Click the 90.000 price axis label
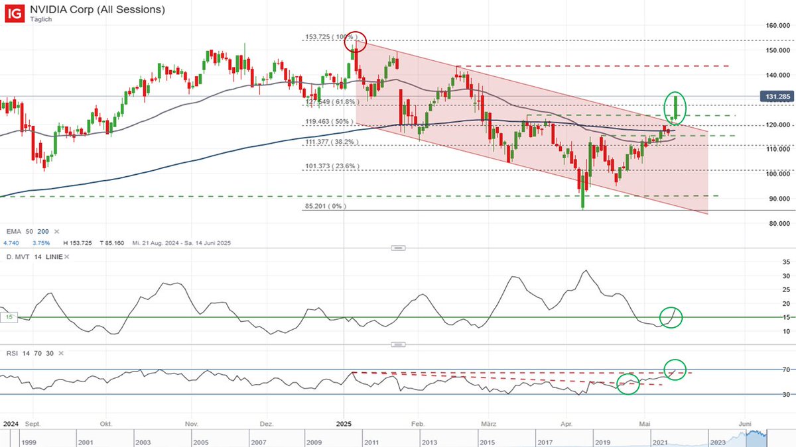Viewport: 796px width, 447px height. click(x=780, y=199)
